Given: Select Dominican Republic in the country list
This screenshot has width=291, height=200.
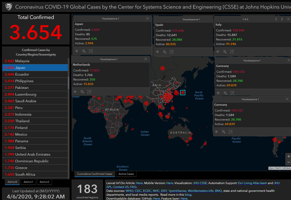Looking at the screenshot, I should click(x=35, y=161).
